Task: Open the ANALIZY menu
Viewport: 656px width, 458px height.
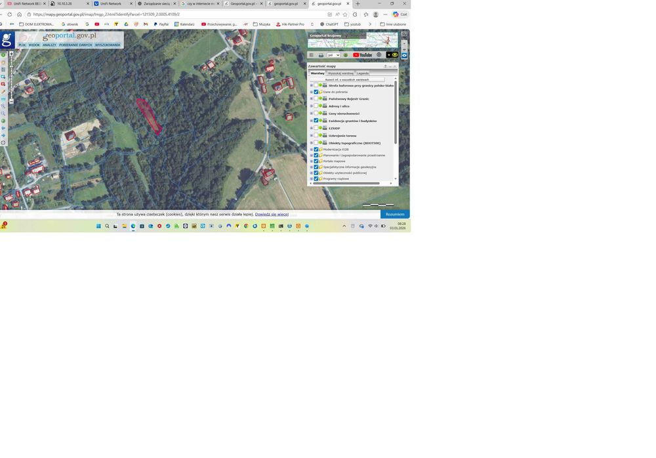Action: pos(49,45)
